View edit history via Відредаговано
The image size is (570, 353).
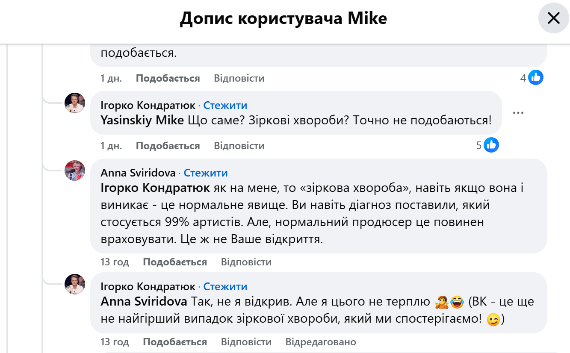[320, 342]
